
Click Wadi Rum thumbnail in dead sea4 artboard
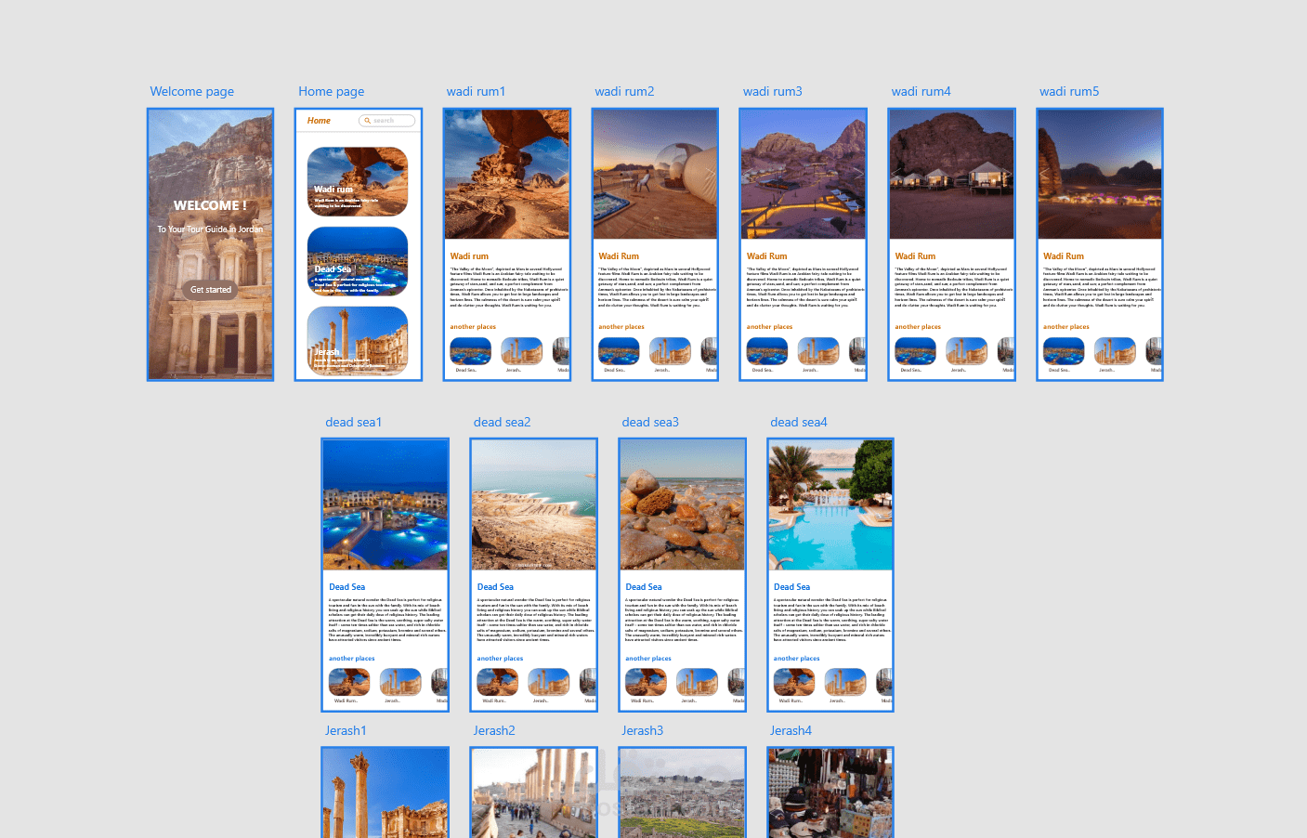click(794, 682)
